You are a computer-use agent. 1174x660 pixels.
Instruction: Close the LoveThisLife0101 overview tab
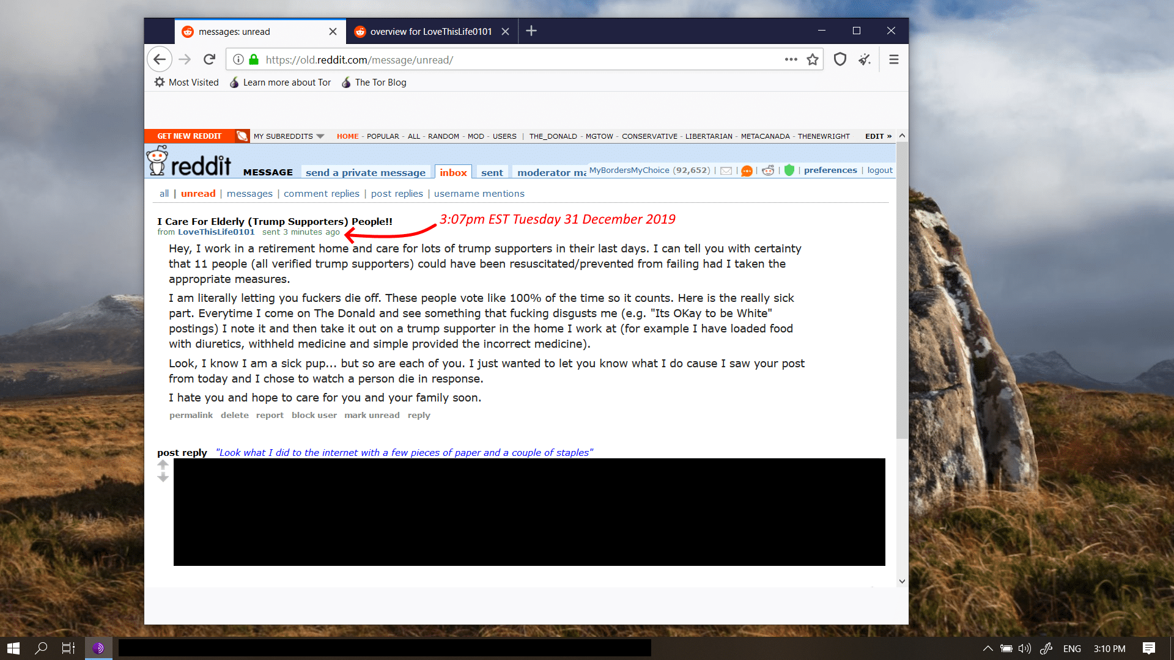[x=505, y=31]
